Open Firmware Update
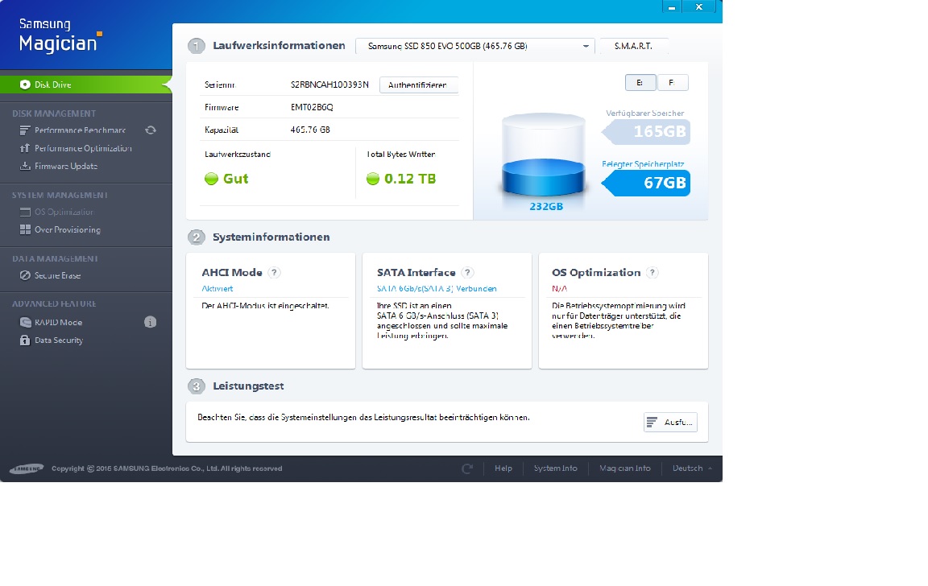 [x=66, y=166]
